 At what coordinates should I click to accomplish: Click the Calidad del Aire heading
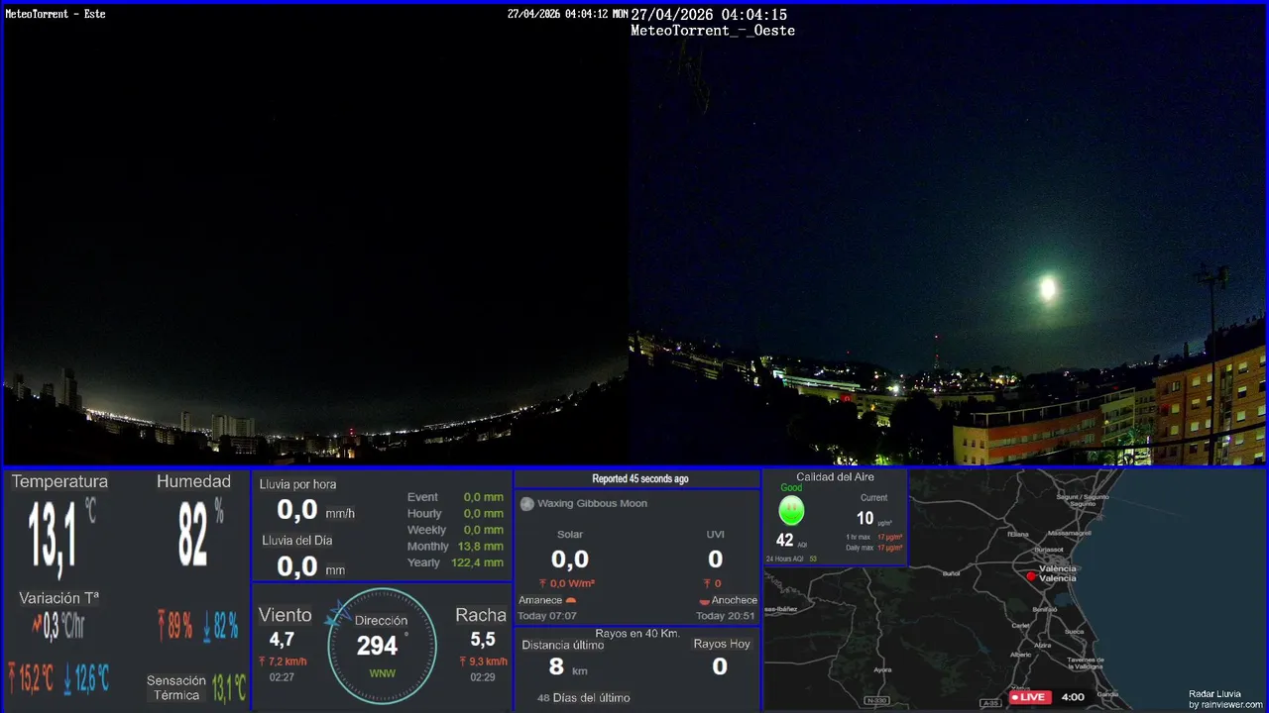(835, 477)
